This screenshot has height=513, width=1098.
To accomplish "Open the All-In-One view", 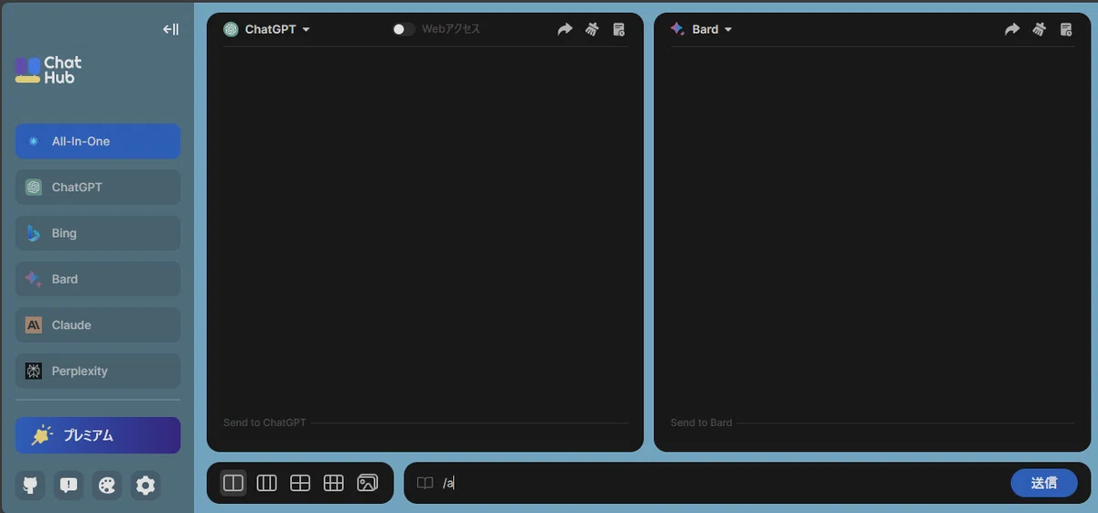I will pos(98,142).
